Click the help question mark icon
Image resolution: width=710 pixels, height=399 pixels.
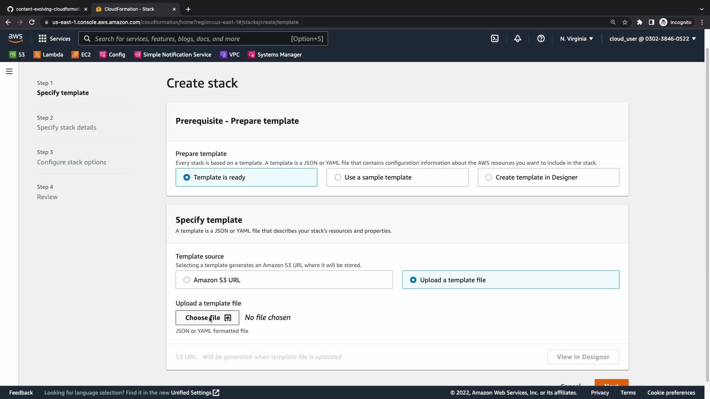click(541, 39)
